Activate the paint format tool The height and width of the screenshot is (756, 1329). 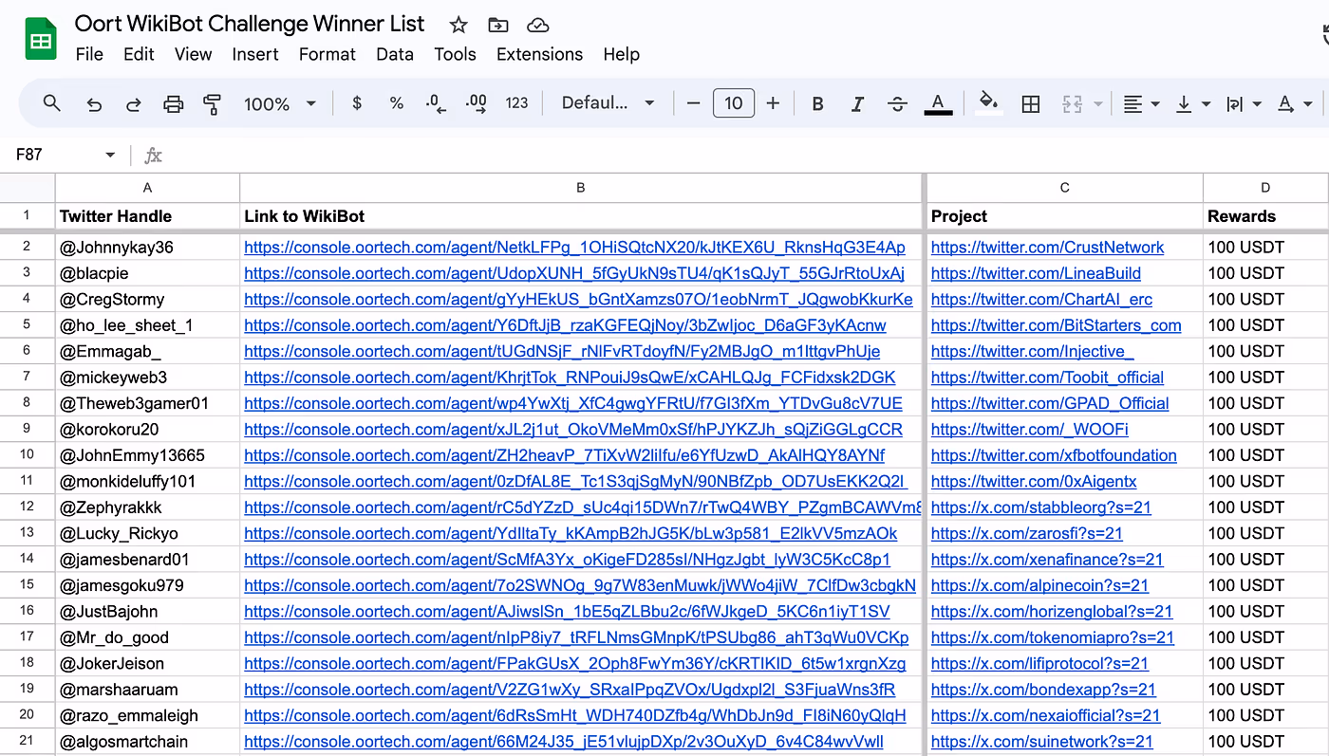[x=213, y=103]
